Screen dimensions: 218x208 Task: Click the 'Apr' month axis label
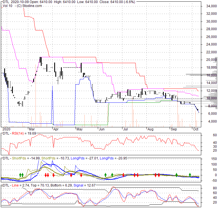coord(56,129)
